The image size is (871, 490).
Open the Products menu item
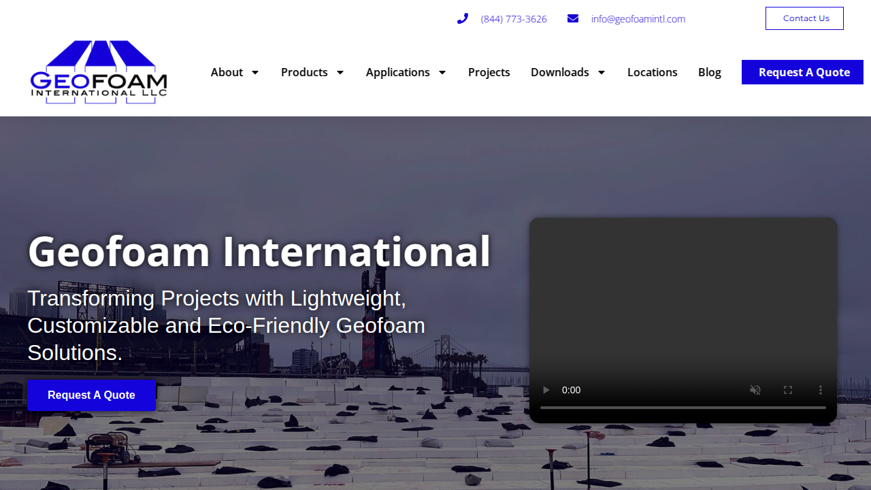point(304,72)
